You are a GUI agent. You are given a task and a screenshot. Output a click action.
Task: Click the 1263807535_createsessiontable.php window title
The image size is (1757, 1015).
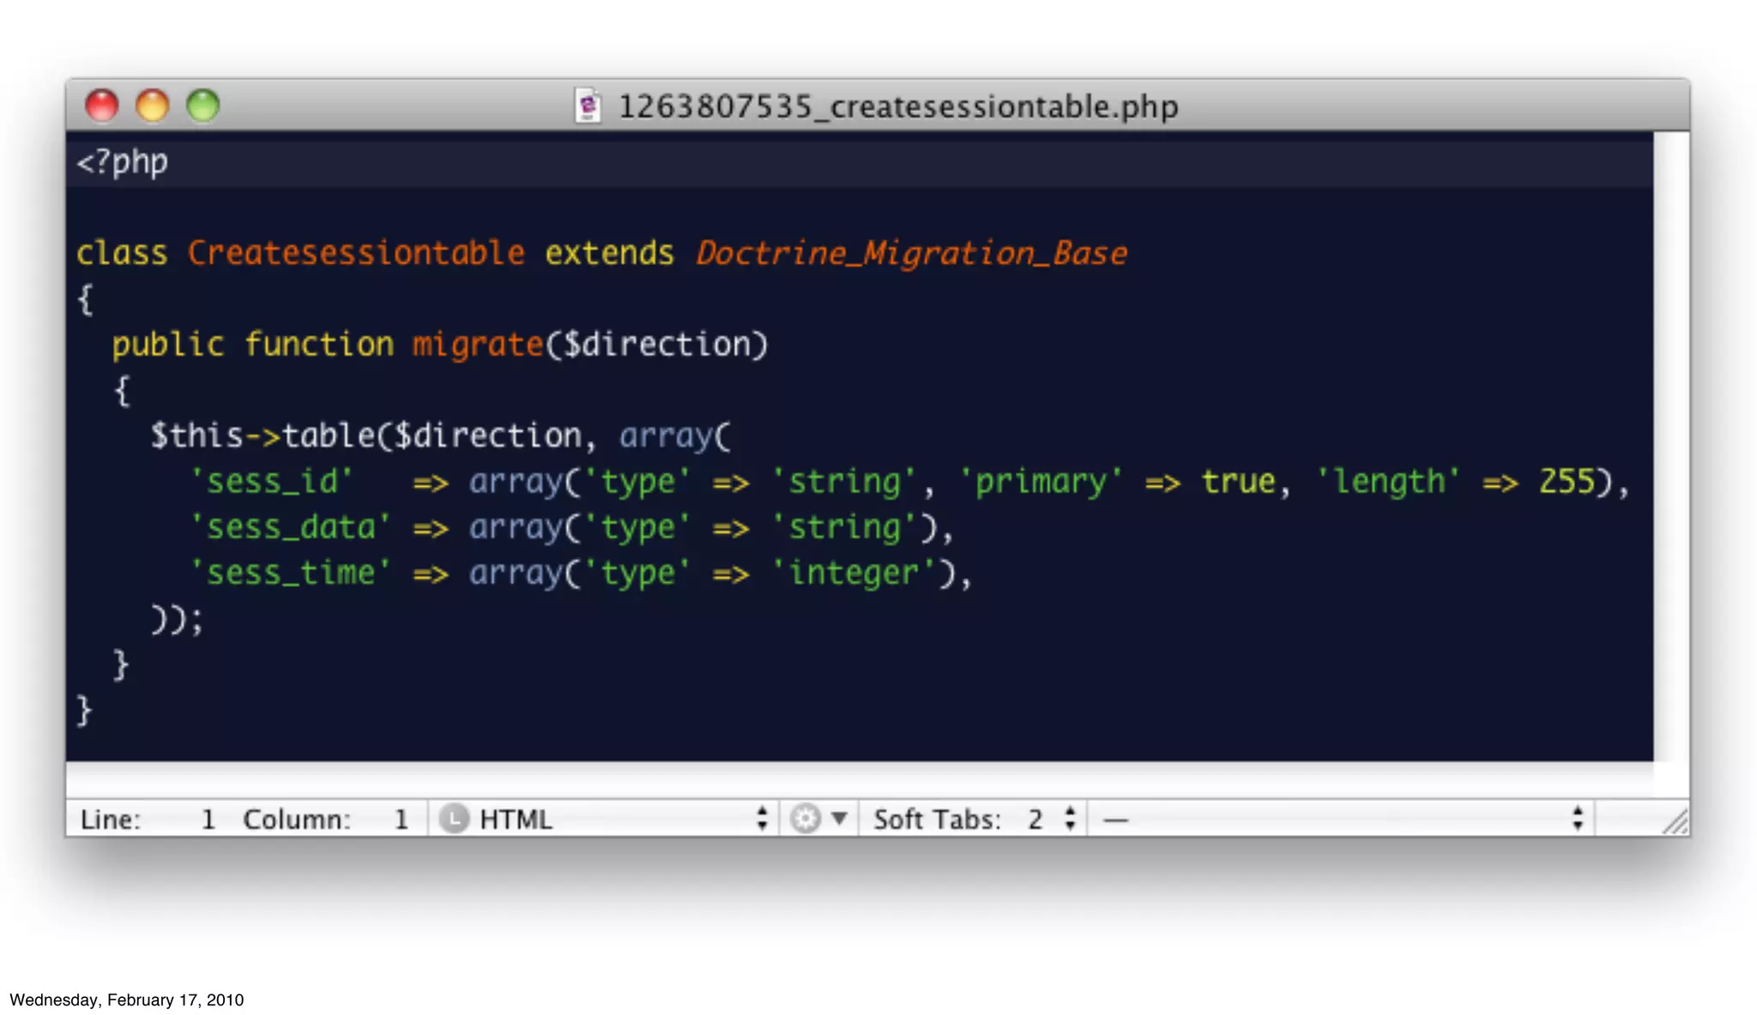pyautogui.click(x=897, y=106)
